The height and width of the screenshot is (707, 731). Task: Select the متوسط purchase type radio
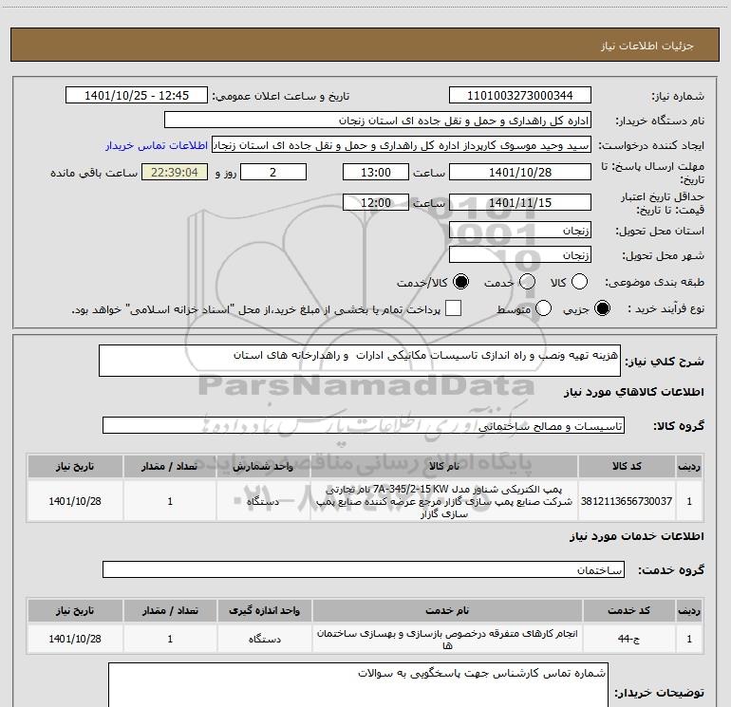(x=544, y=308)
